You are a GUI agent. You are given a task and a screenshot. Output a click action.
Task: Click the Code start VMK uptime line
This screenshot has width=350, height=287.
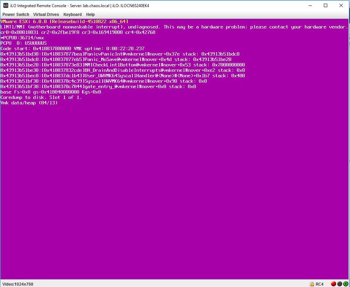(x=73, y=48)
